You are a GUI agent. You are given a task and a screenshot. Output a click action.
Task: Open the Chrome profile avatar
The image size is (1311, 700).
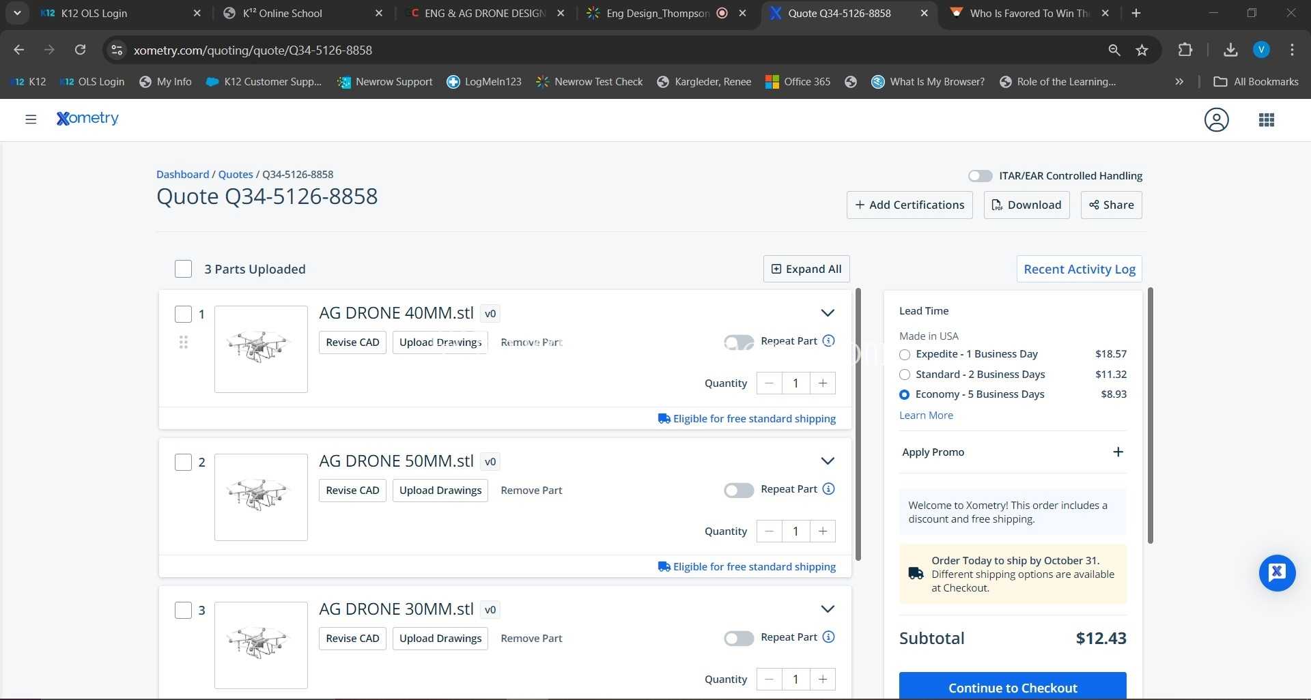[1261, 50]
